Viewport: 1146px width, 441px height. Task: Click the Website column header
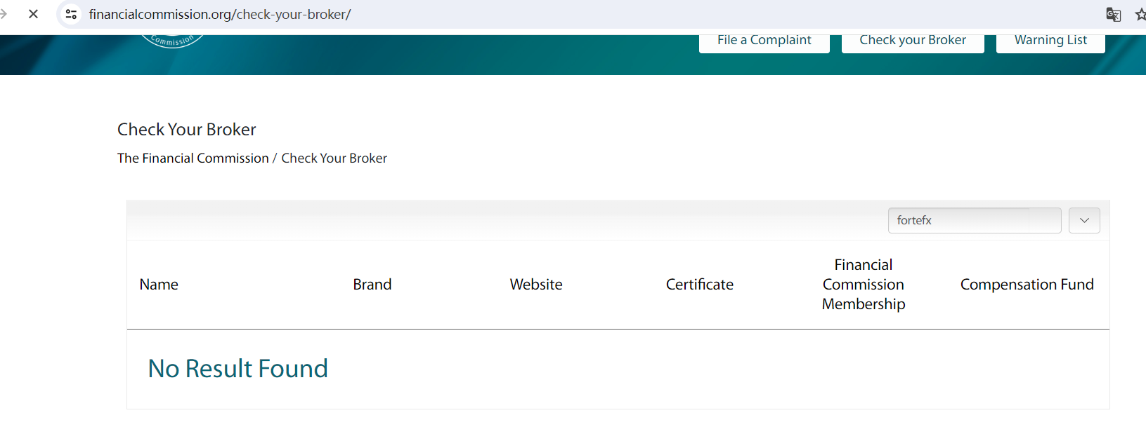click(x=536, y=285)
